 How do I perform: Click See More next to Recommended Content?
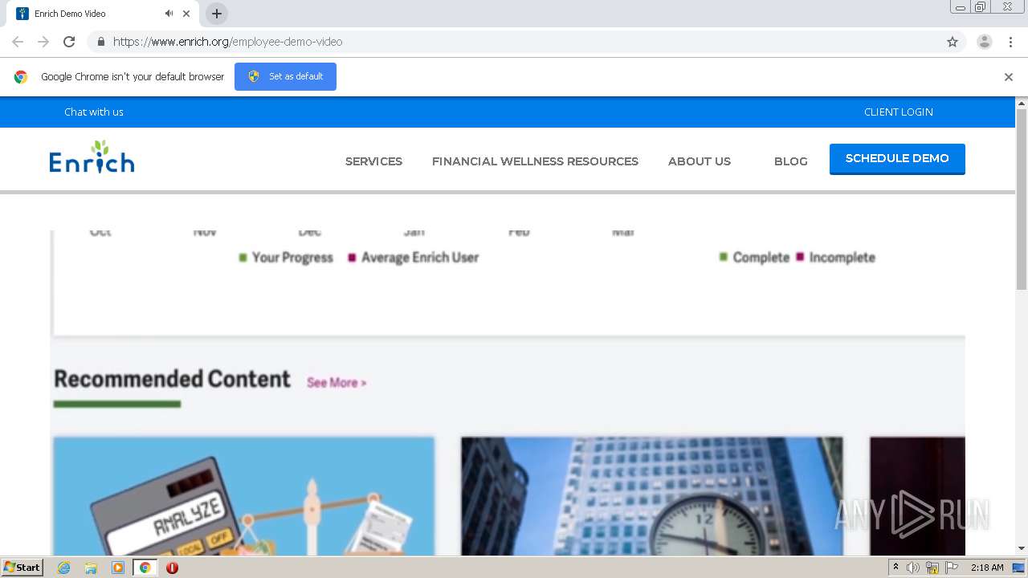click(x=337, y=383)
